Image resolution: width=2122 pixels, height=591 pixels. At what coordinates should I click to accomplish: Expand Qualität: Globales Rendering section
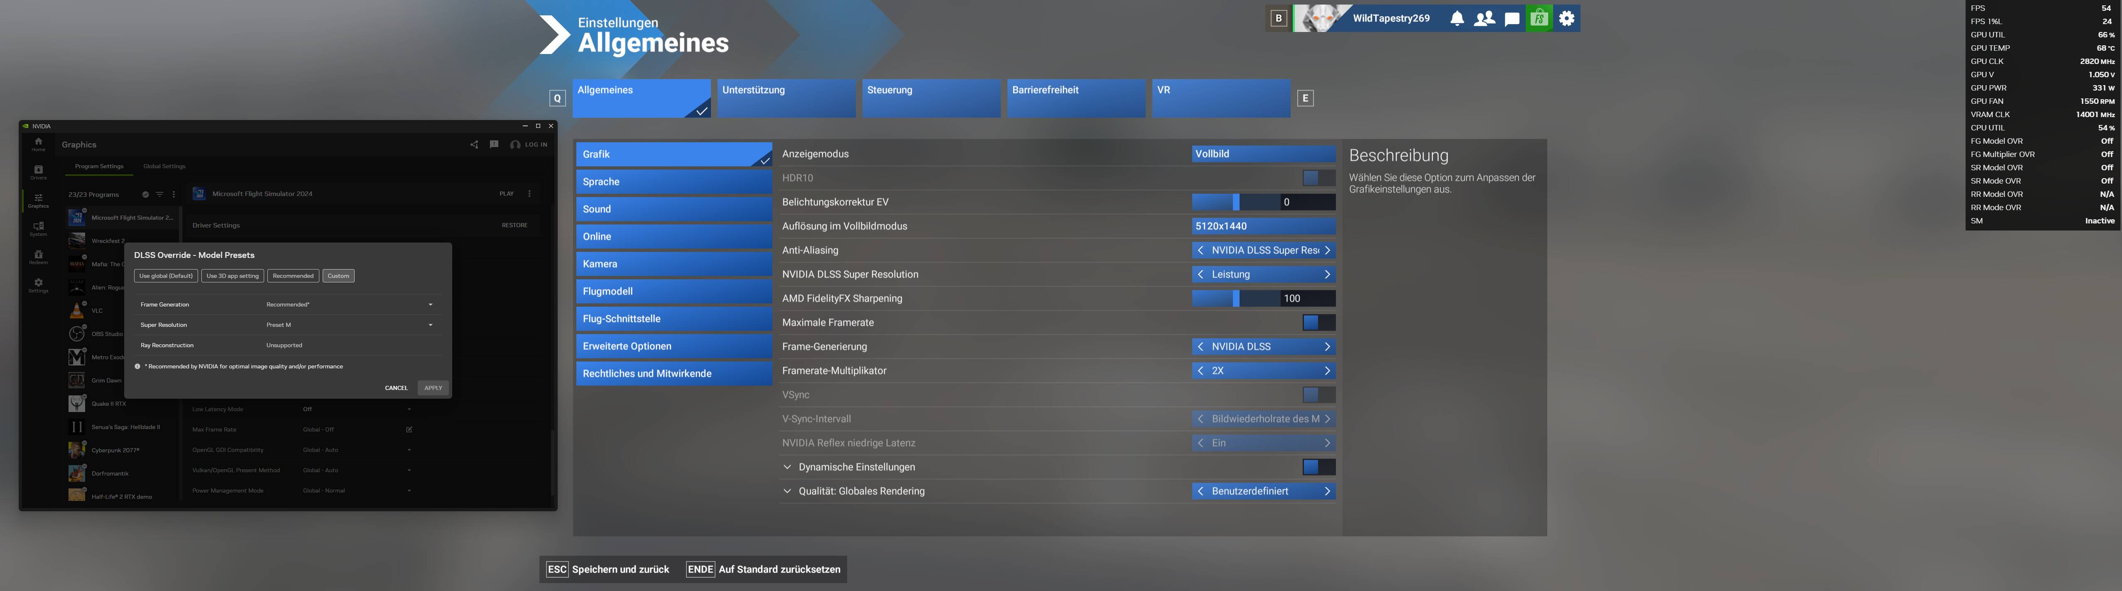787,491
